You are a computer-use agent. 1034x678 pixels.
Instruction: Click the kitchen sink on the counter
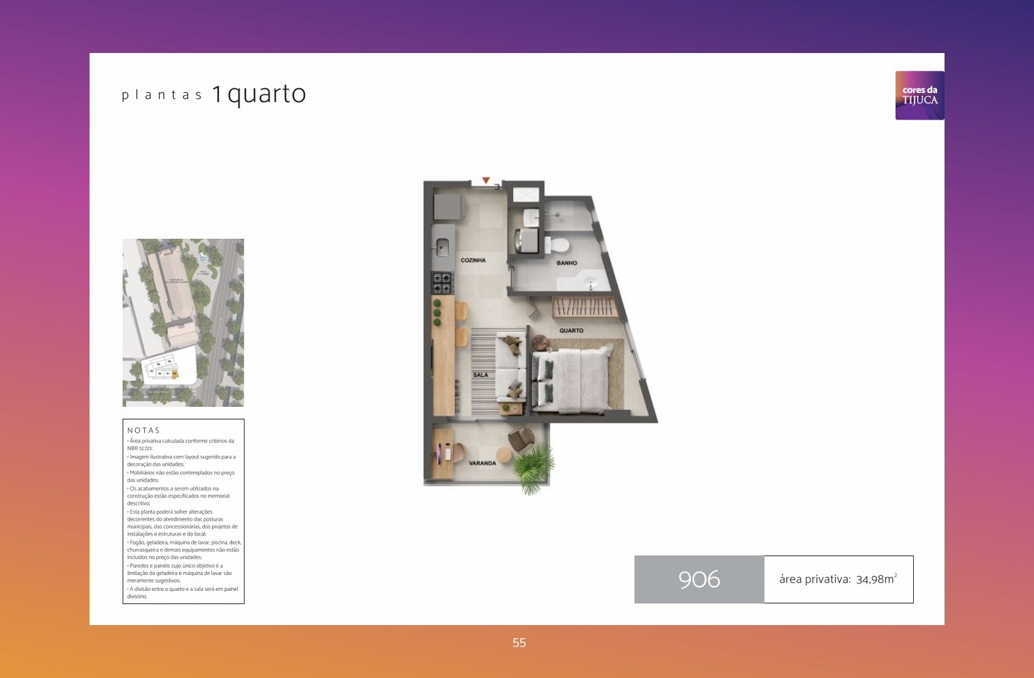tap(443, 247)
